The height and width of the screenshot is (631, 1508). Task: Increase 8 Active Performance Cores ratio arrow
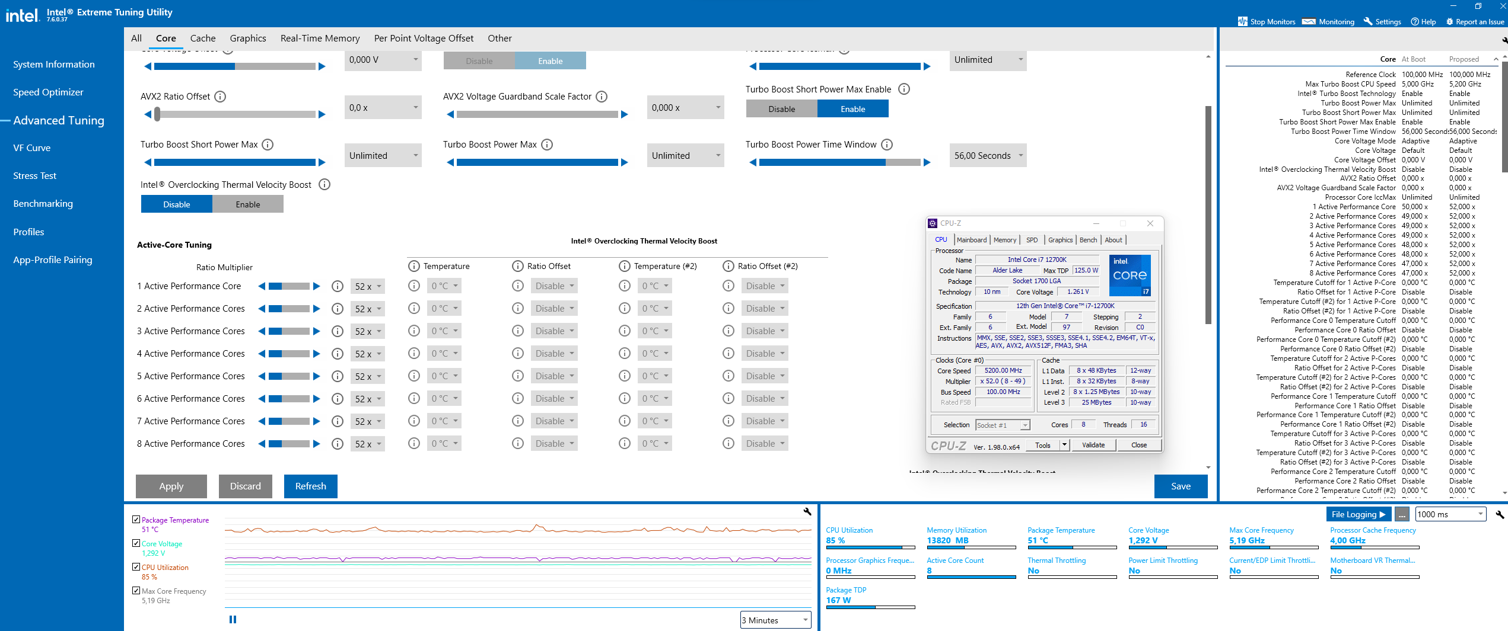[x=317, y=444]
